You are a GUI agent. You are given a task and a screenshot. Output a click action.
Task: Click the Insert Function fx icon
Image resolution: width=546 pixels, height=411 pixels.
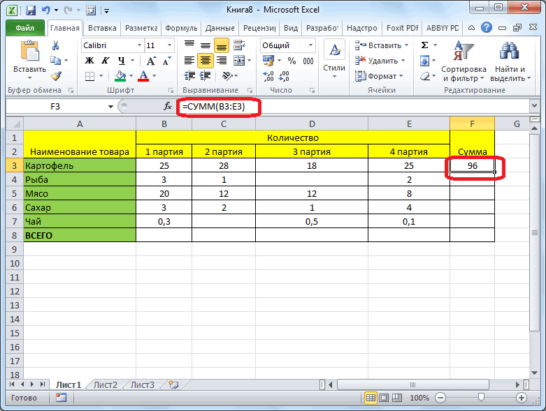tap(168, 106)
